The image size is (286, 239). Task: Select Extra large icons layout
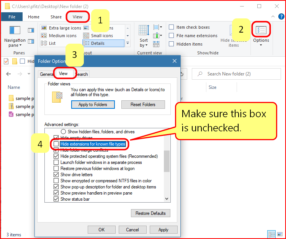pos(61,28)
